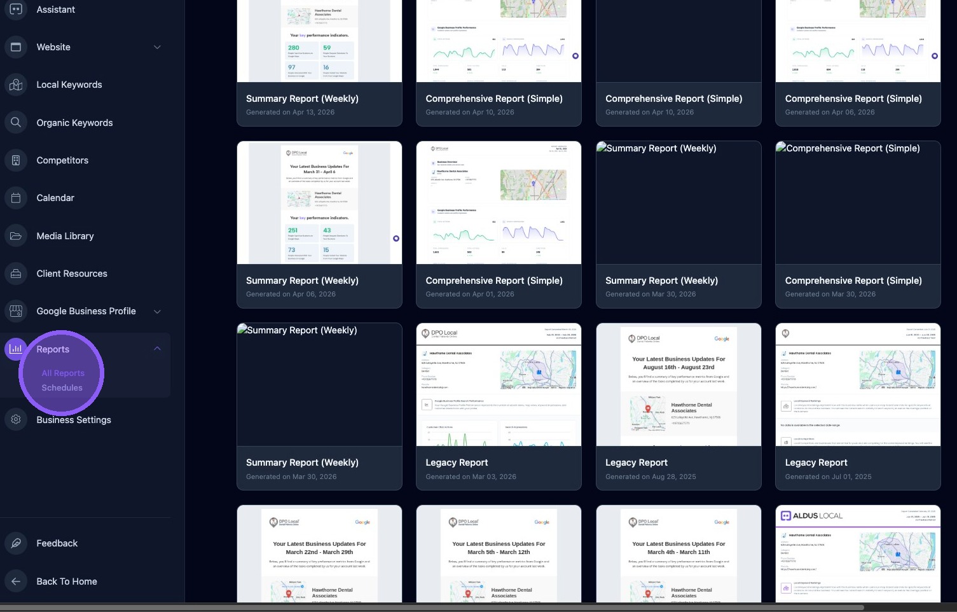Click the Website browser icon

16,47
